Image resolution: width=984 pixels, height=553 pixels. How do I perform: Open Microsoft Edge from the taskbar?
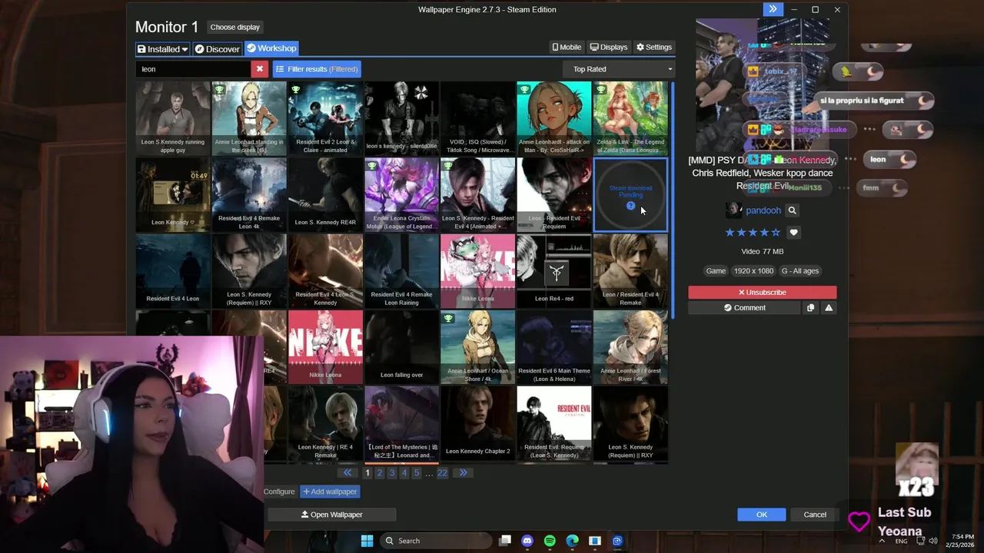(x=572, y=541)
